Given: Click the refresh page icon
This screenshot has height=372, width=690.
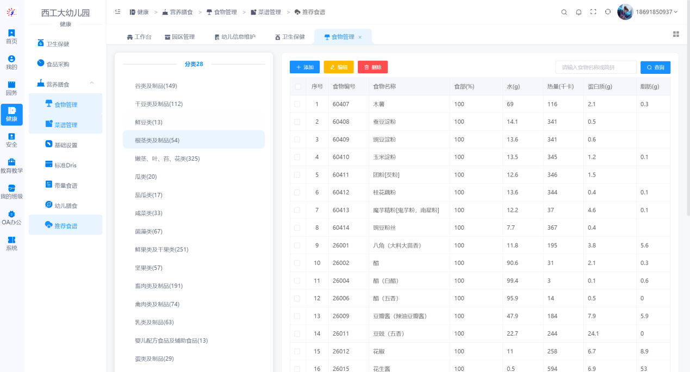Looking at the screenshot, I should pos(608,12).
